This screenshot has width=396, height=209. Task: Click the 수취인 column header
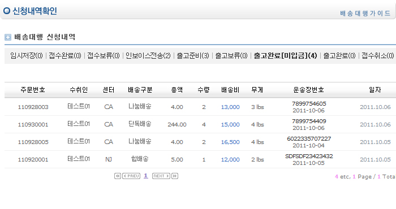[79, 90]
